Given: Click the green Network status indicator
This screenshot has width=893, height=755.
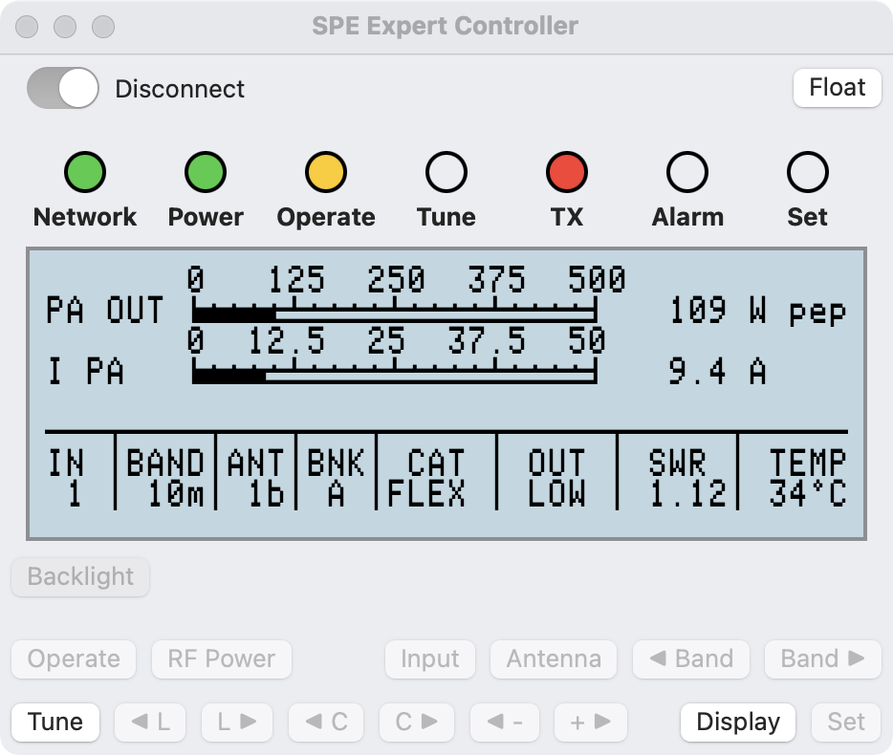Looking at the screenshot, I should 85,172.
